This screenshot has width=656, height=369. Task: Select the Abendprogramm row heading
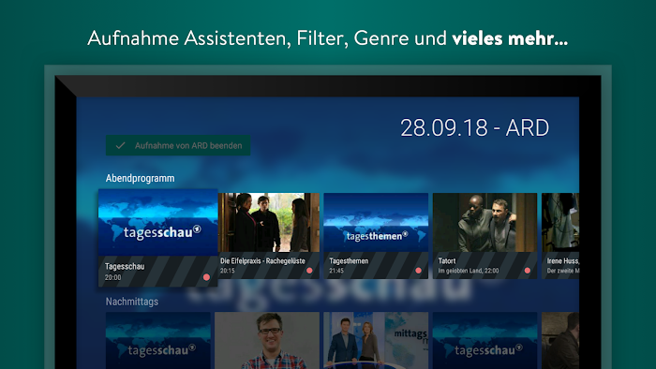pos(141,179)
